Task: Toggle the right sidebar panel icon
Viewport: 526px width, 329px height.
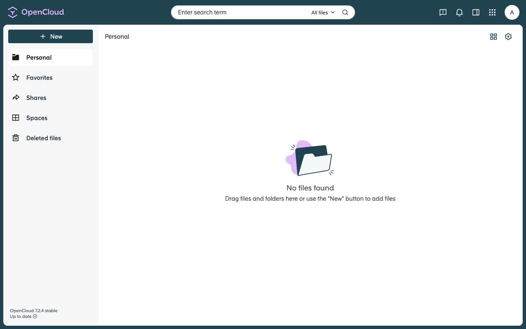Action: (476, 12)
